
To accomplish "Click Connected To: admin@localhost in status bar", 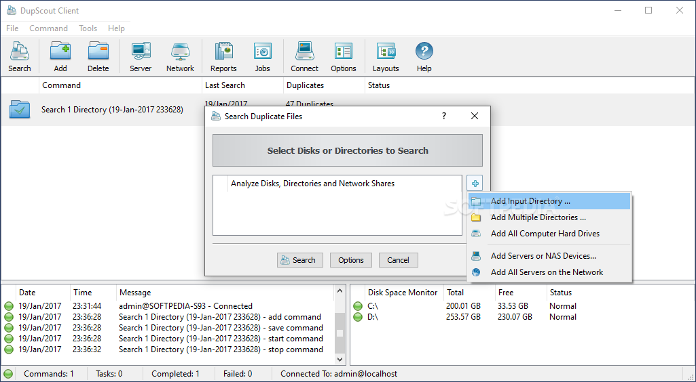I will [339, 374].
